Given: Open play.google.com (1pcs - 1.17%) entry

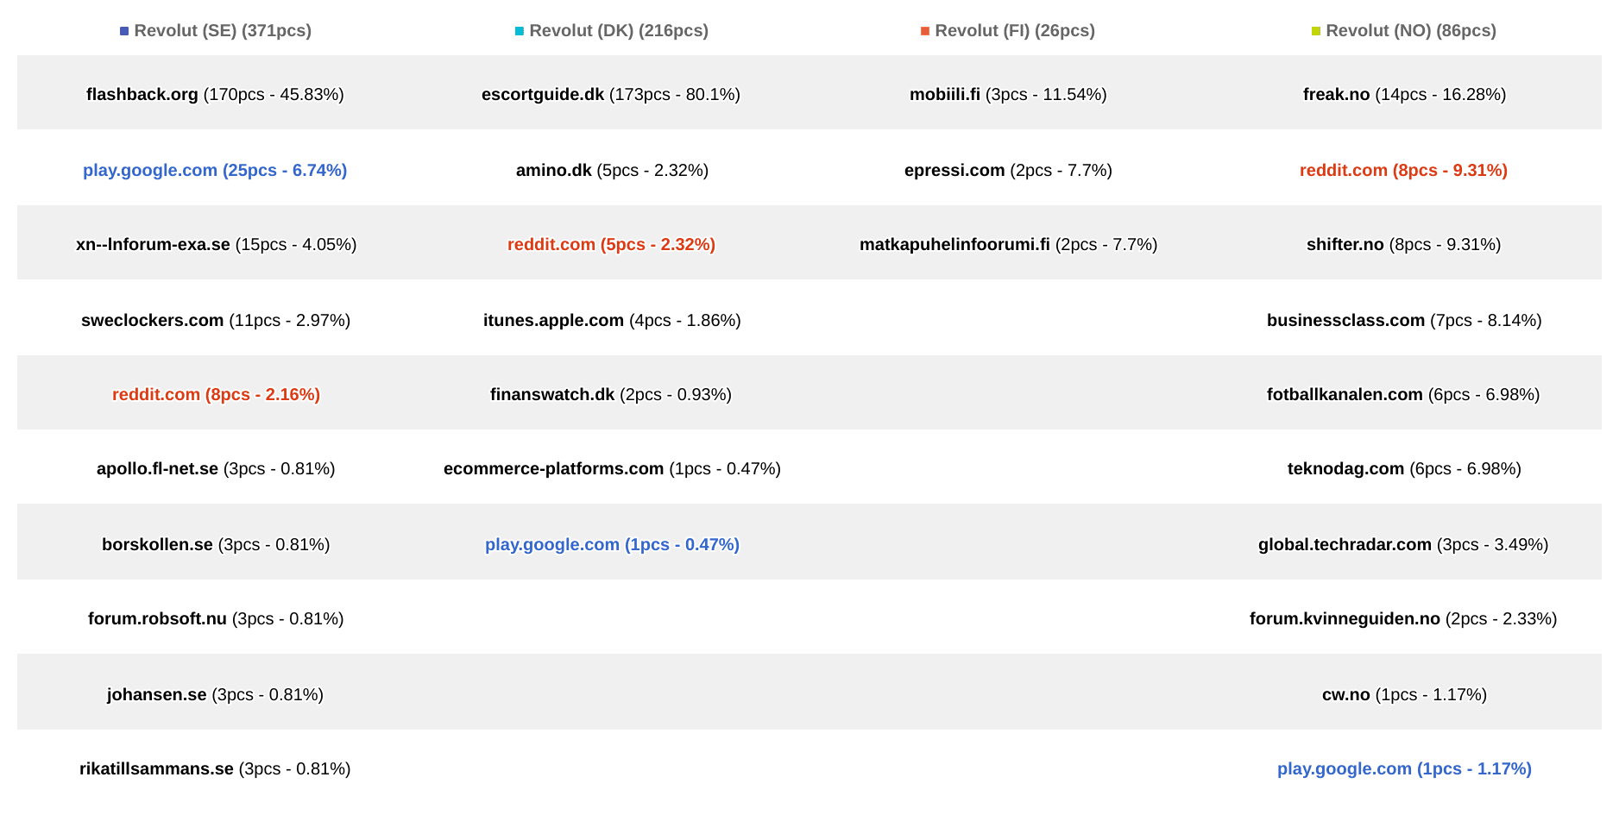Looking at the screenshot, I should point(1404,769).
